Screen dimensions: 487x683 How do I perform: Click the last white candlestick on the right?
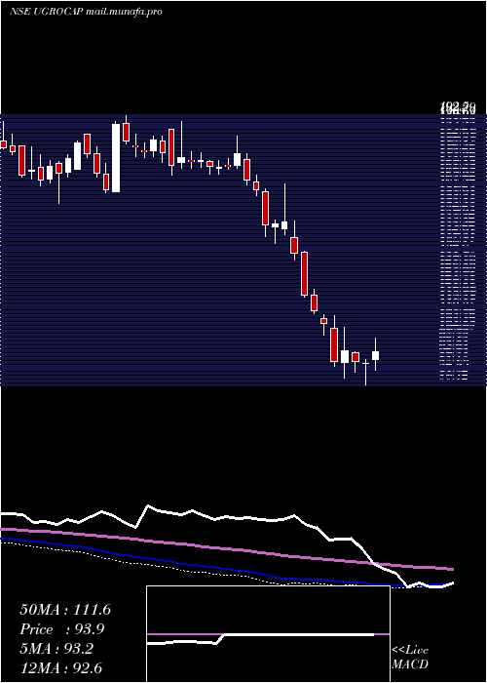pos(375,355)
